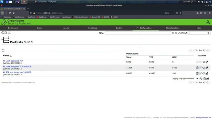The width and height of the screenshot is (212, 119).
Task: Open the Assets menu
Action: click(66, 28)
